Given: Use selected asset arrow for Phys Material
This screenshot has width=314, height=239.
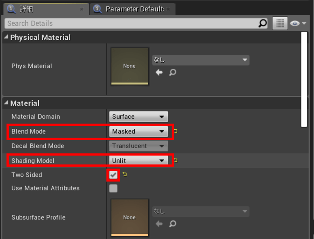Looking at the screenshot, I should click(x=159, y=73).
